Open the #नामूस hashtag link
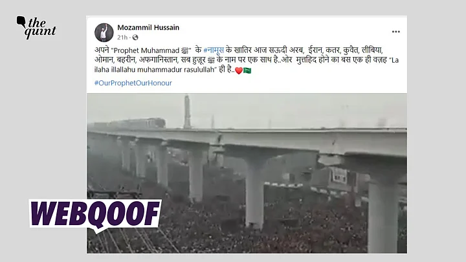 click(214, 50)
